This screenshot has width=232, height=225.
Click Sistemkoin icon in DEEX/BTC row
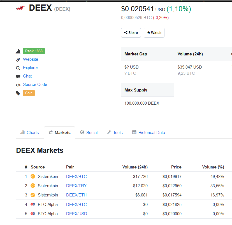[x=33, y=176]
